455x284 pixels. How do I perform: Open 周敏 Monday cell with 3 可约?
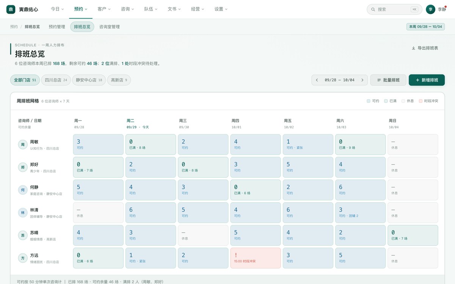(x=98, y=144)
